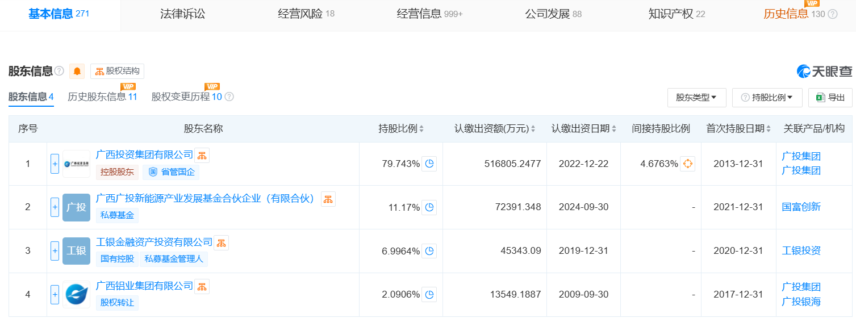Image resolution: width=856 pixels, height=322 pixels.
Task: Click capital value 516805.2477
Action: [512, 164]
